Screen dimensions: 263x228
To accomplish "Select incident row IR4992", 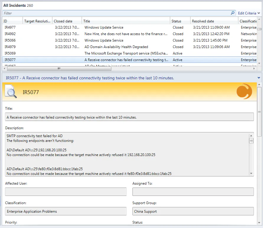I will pyautogui.click(x=130, y=34).
